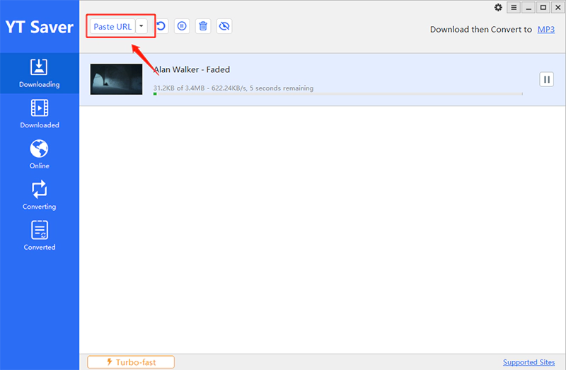This screenshot has height=370, width=566.
Task: Toggle the private mode eye icon
Action: coord(224,26)
